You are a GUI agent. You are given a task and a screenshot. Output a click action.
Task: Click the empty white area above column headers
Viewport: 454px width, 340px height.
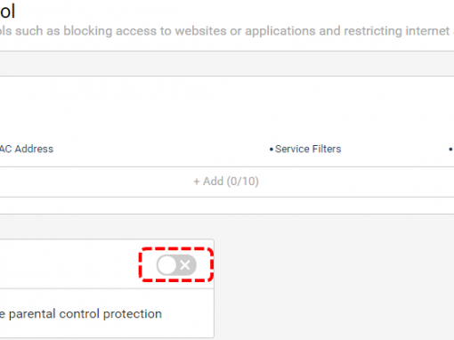227,107
